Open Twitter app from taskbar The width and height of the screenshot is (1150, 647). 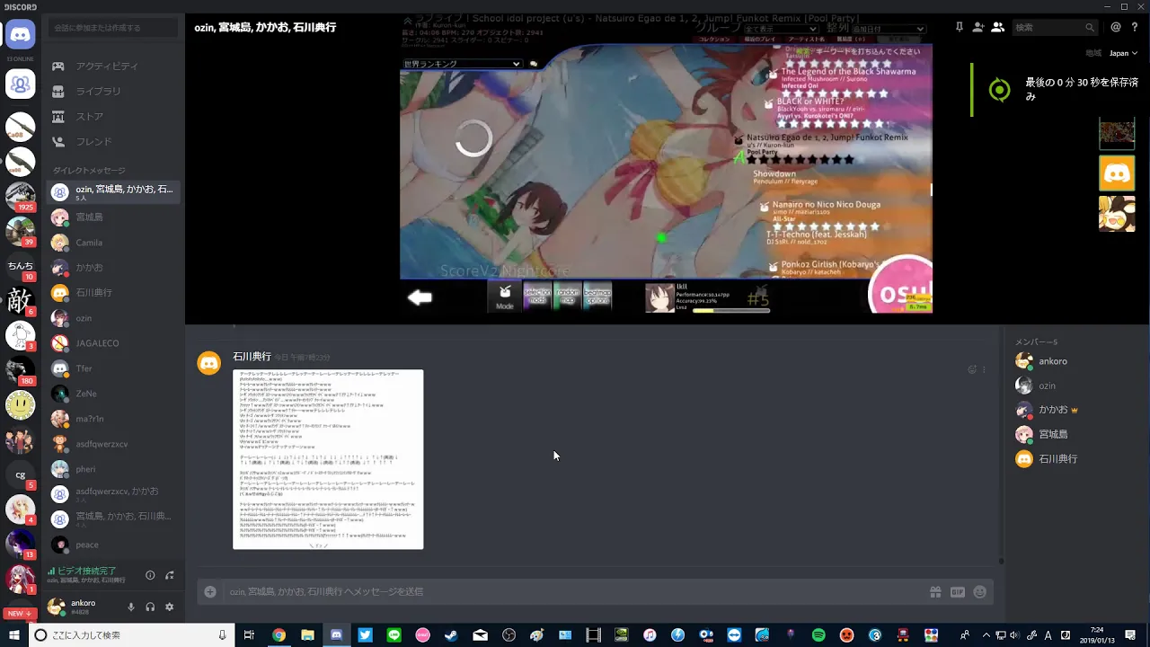pyautogui.click(x=365, y=635)
